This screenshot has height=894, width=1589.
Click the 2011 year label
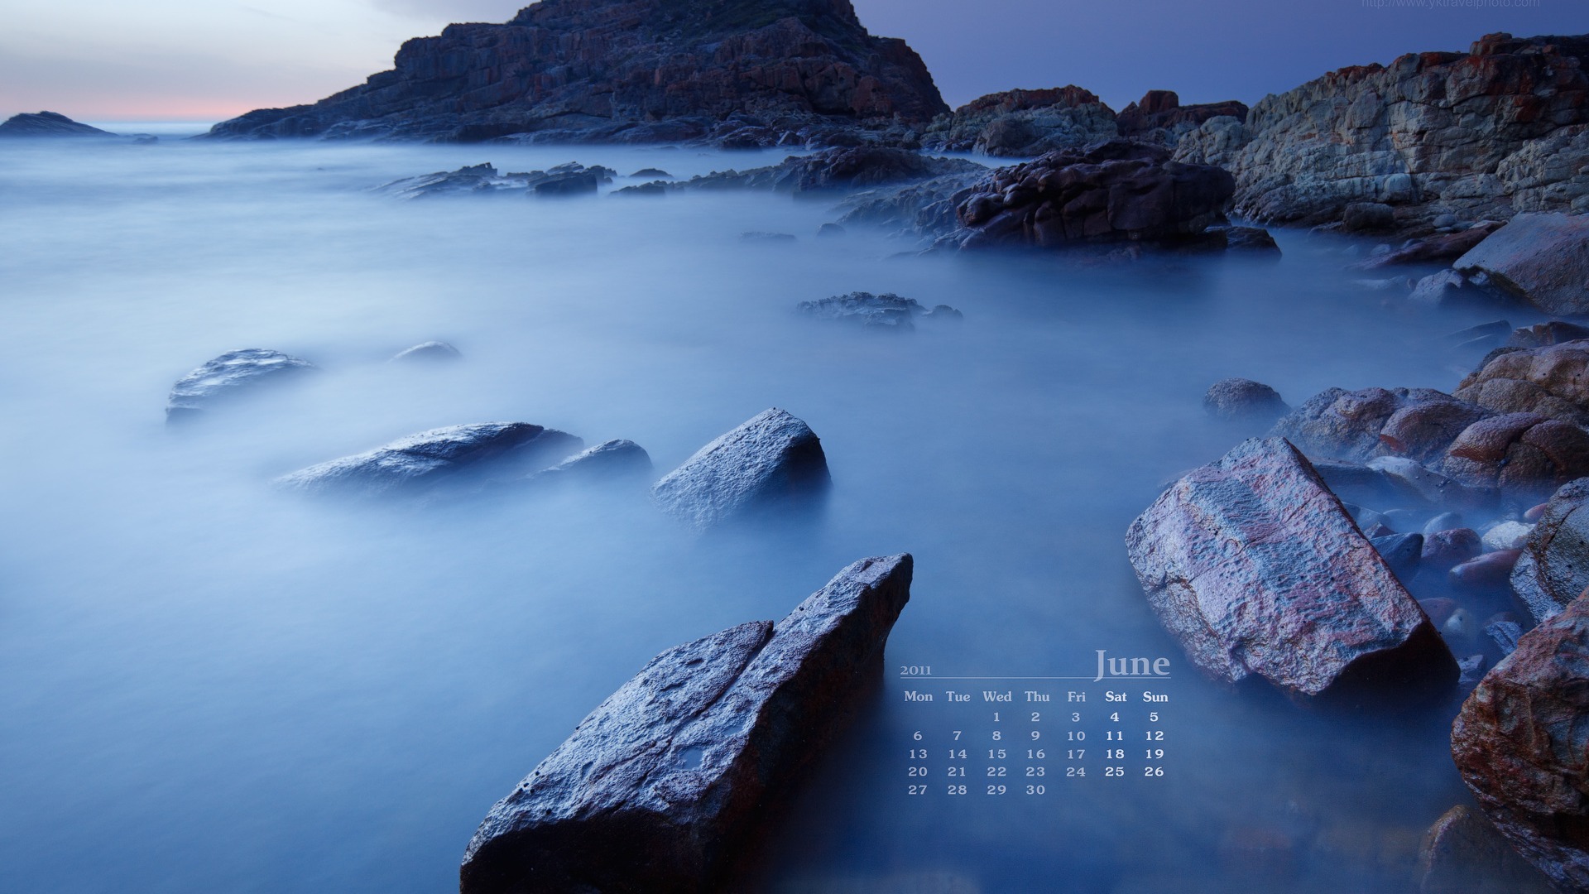915,670
